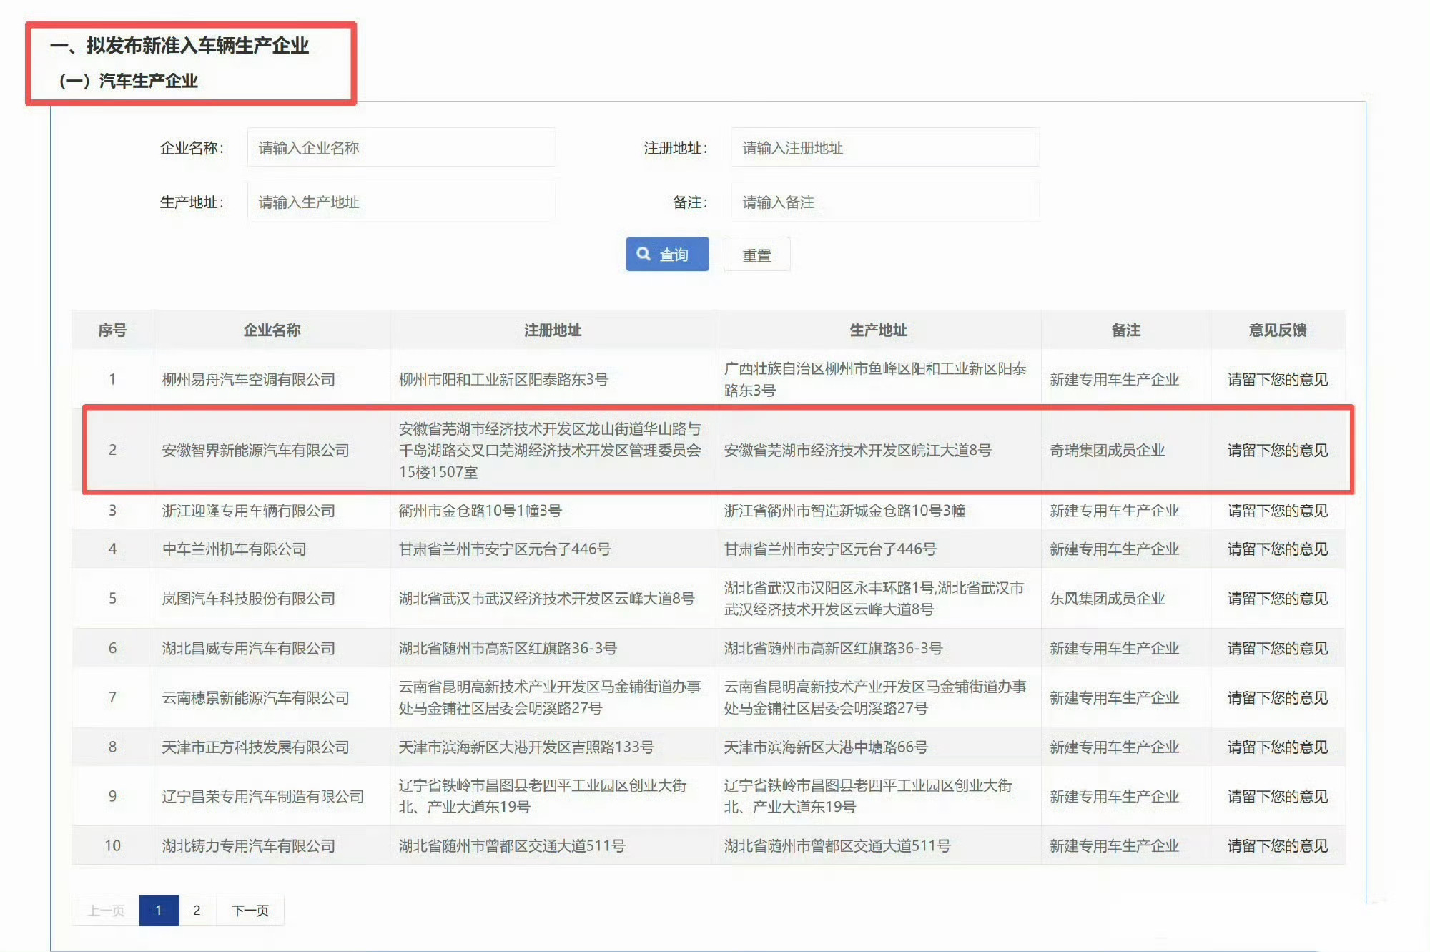Leave feedback for 岚图汽车科技股份有限公司
This screenshot has width=1430, height=952.
pos(1277,598)
